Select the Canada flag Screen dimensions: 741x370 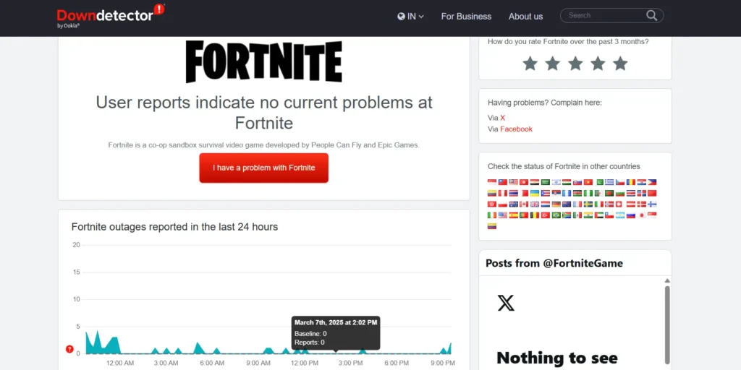[524, 205]
